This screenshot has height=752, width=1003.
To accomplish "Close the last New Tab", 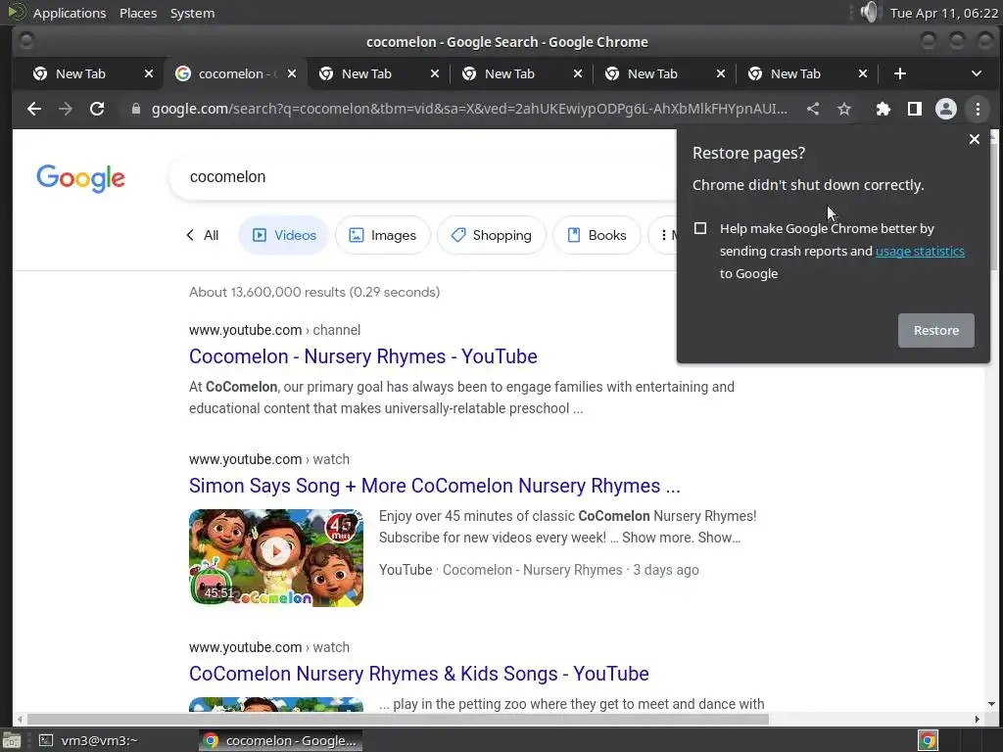I will coord(863,73).
